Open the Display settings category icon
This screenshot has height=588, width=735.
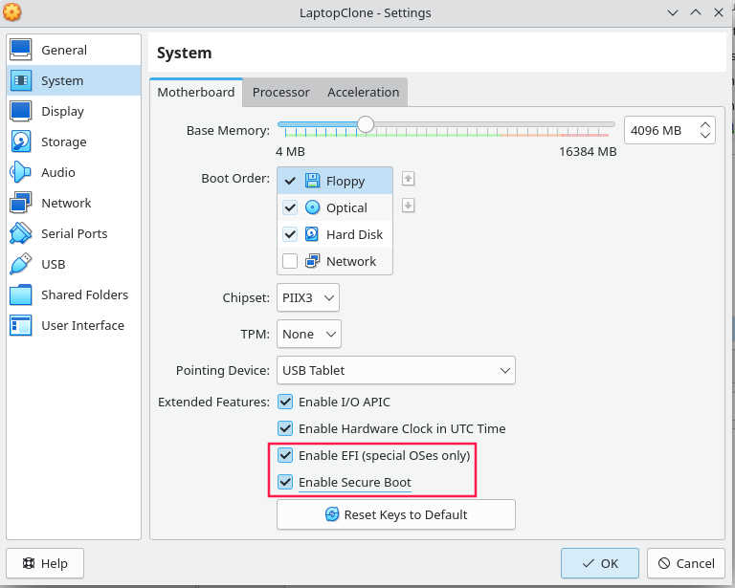(21, 111)
